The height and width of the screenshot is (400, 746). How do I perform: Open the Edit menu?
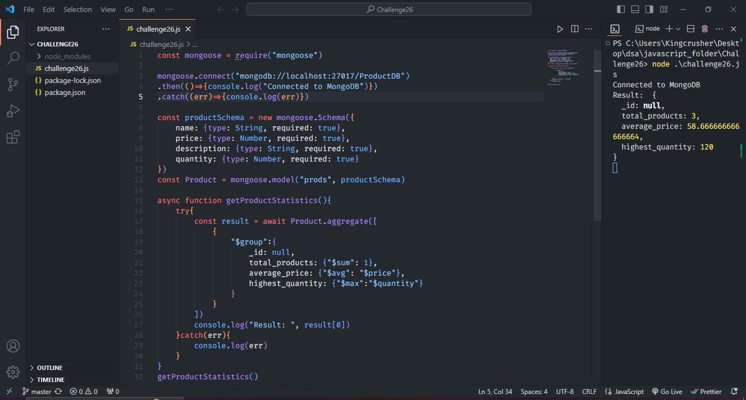pos(48,9)
